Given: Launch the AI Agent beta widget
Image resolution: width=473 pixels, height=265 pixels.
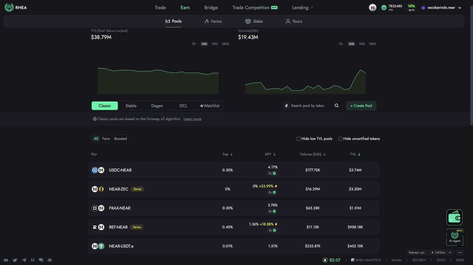Looking at the screenshot, I should (x=454, y=236).
